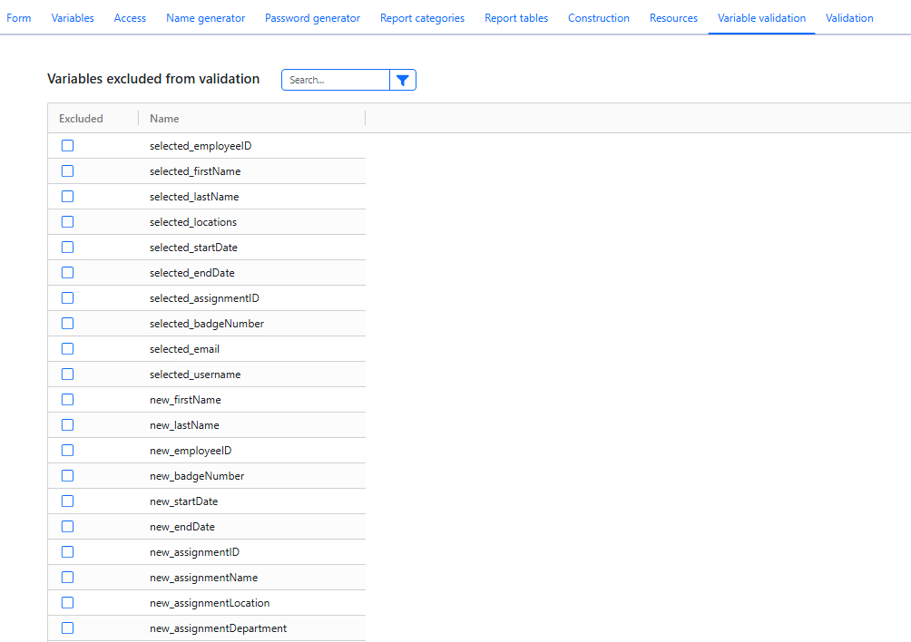911x642 pixels.
Task: Exclude new_assignmentName variable
Action: (x=67, y=578)
